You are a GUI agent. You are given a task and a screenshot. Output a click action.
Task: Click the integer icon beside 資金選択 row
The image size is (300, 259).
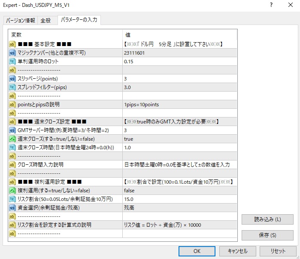[12, 208]
